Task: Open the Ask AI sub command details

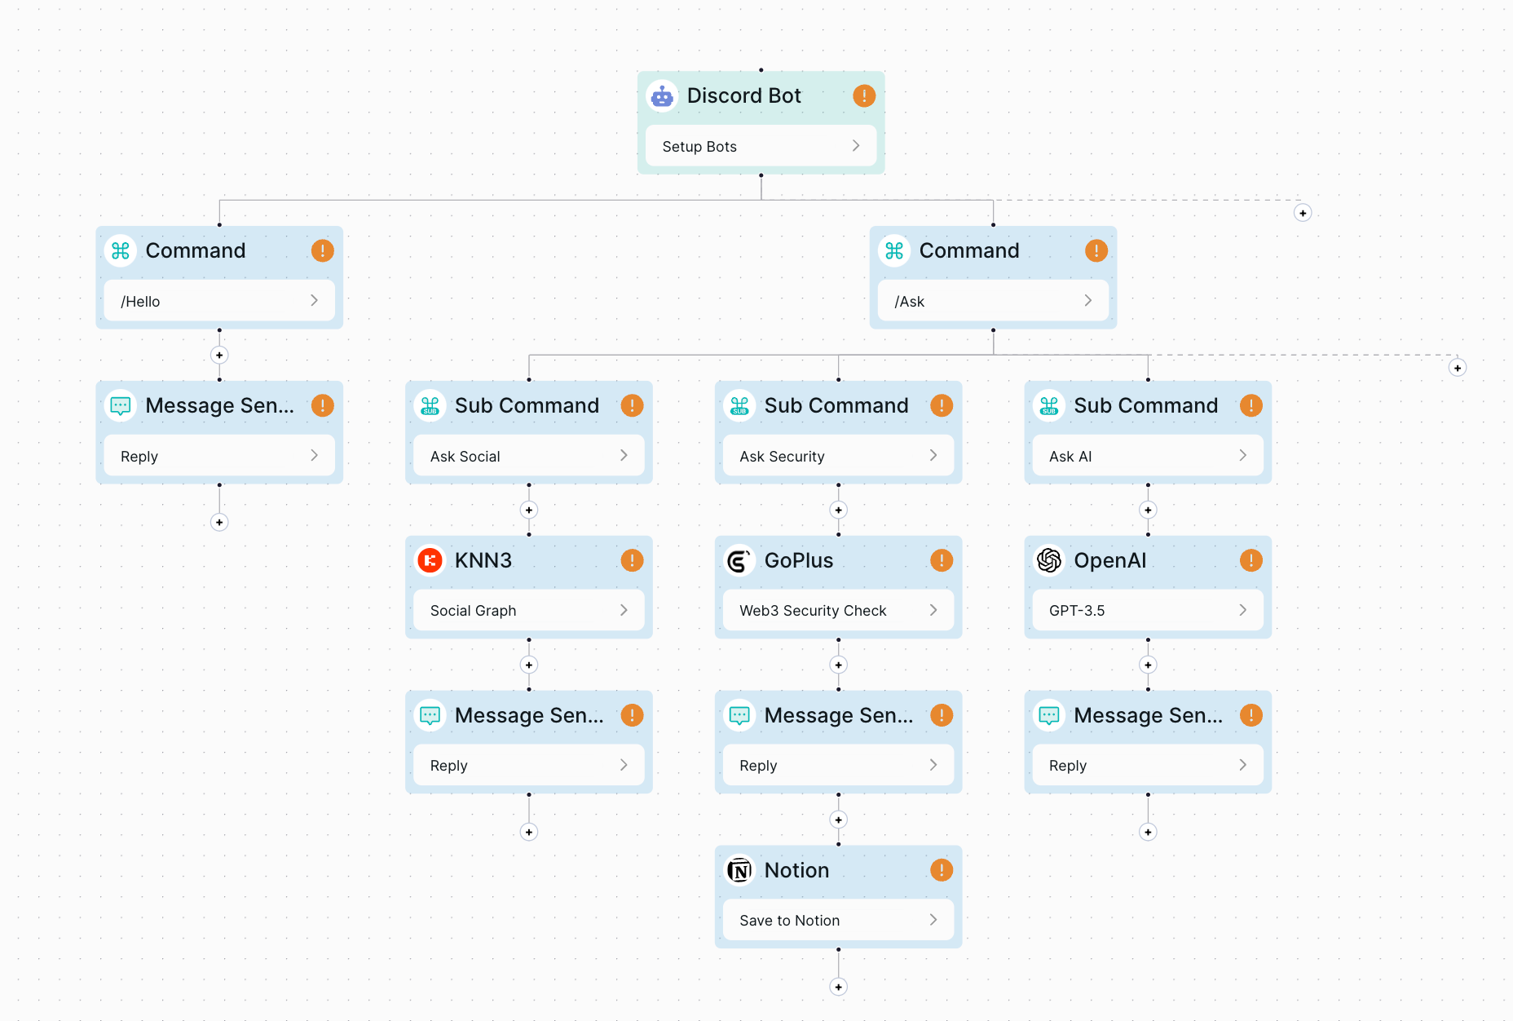Action: (1242, 455)
